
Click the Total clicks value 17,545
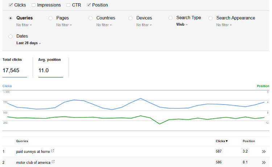(x=11, y=70)
